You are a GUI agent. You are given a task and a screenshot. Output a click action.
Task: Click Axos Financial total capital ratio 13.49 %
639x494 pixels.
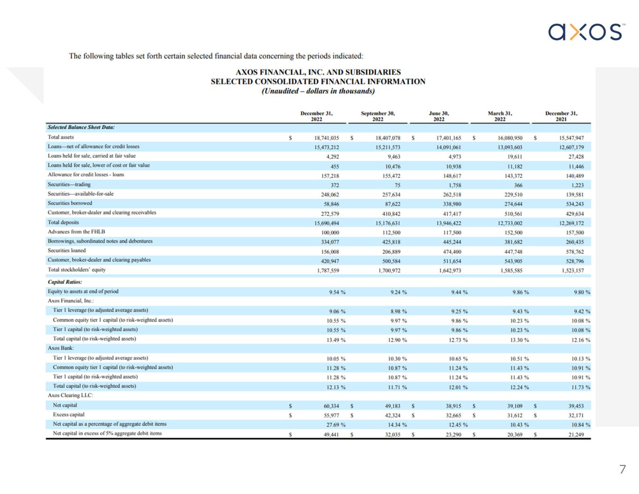click(x=336, y=340)
